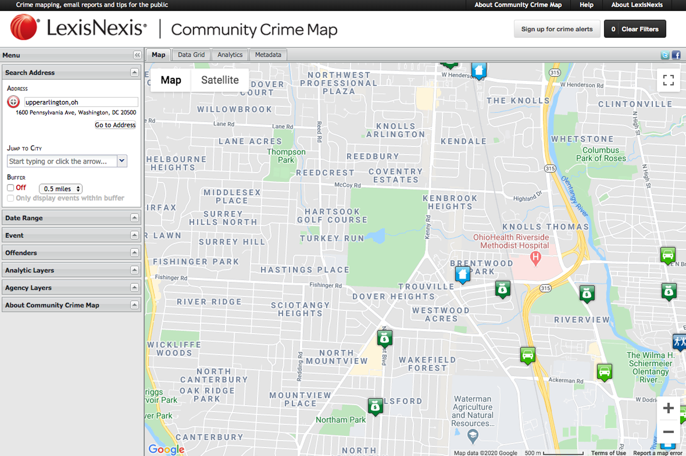This screenshot has width=686, height=456.
Task: Expand the Date Range filter section
Action: (71, 218)
